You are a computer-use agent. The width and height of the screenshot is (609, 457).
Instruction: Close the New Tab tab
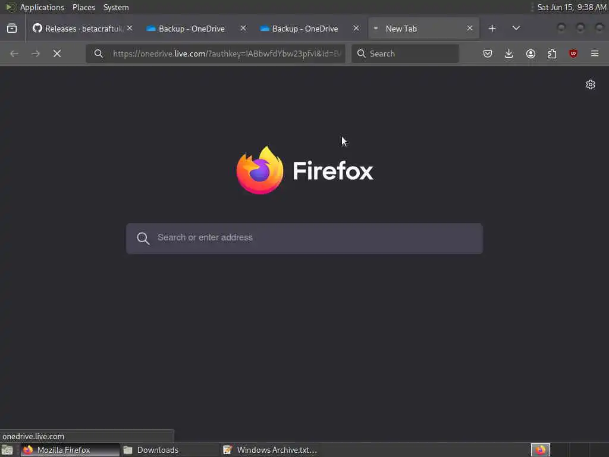(470, 29)
